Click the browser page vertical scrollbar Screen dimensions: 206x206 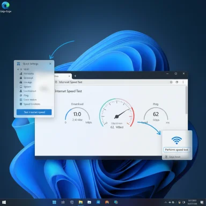coord(186,100)
